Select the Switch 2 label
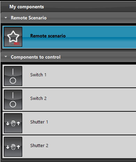The height and width of the screenshot is (162, 136). coord(38,99)
